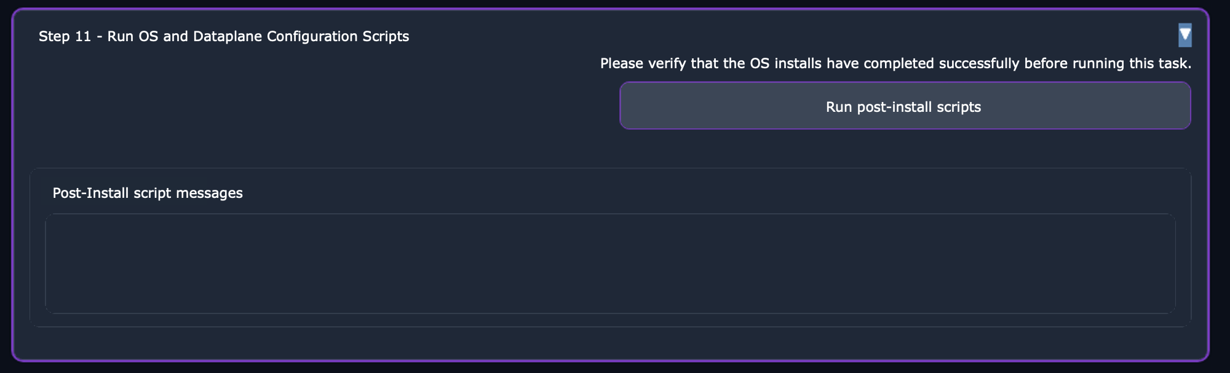Hide Step 11 panel using the down-arrow icon
Screen dimensions: 1230x373
tap(1184, 35)
